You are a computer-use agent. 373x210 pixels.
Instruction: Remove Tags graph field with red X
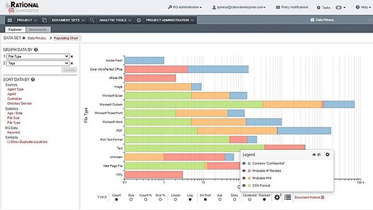72,63
